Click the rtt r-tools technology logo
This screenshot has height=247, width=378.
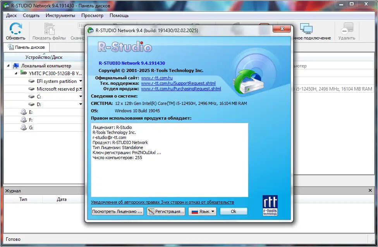point(270,205)
